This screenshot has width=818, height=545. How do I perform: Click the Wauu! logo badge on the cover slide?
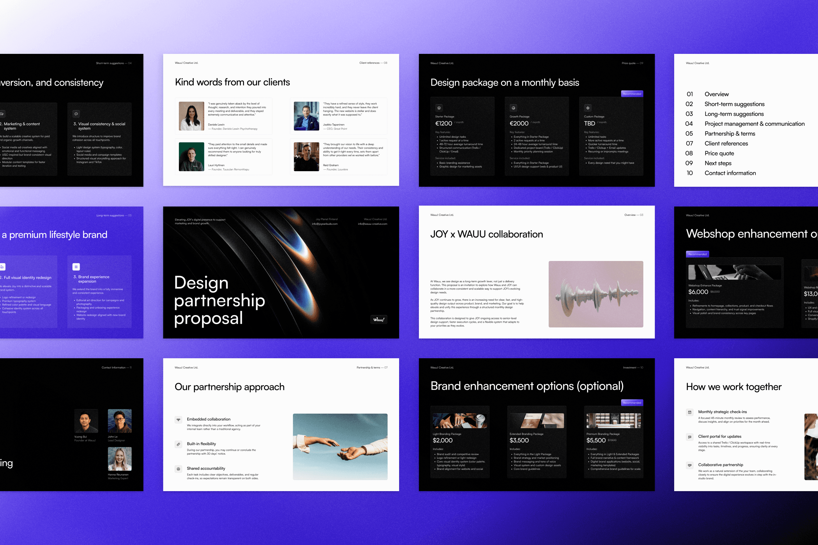378,319
